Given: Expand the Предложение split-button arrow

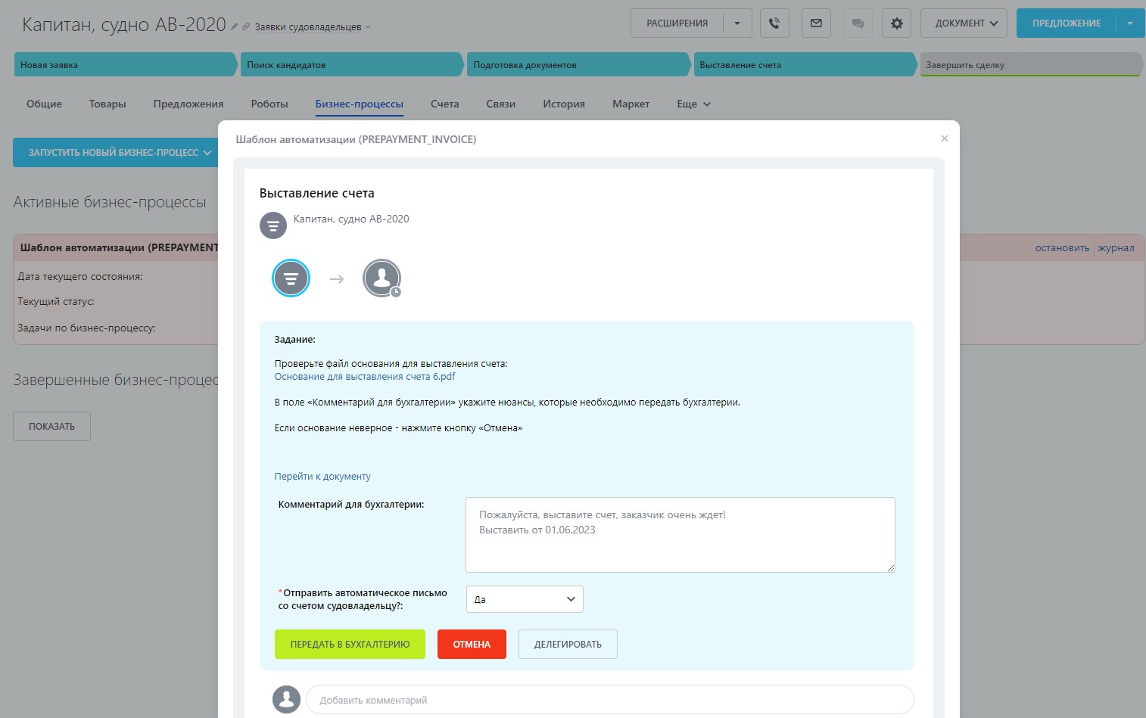Looking at the screenshot, I should tap(1130, 23).
